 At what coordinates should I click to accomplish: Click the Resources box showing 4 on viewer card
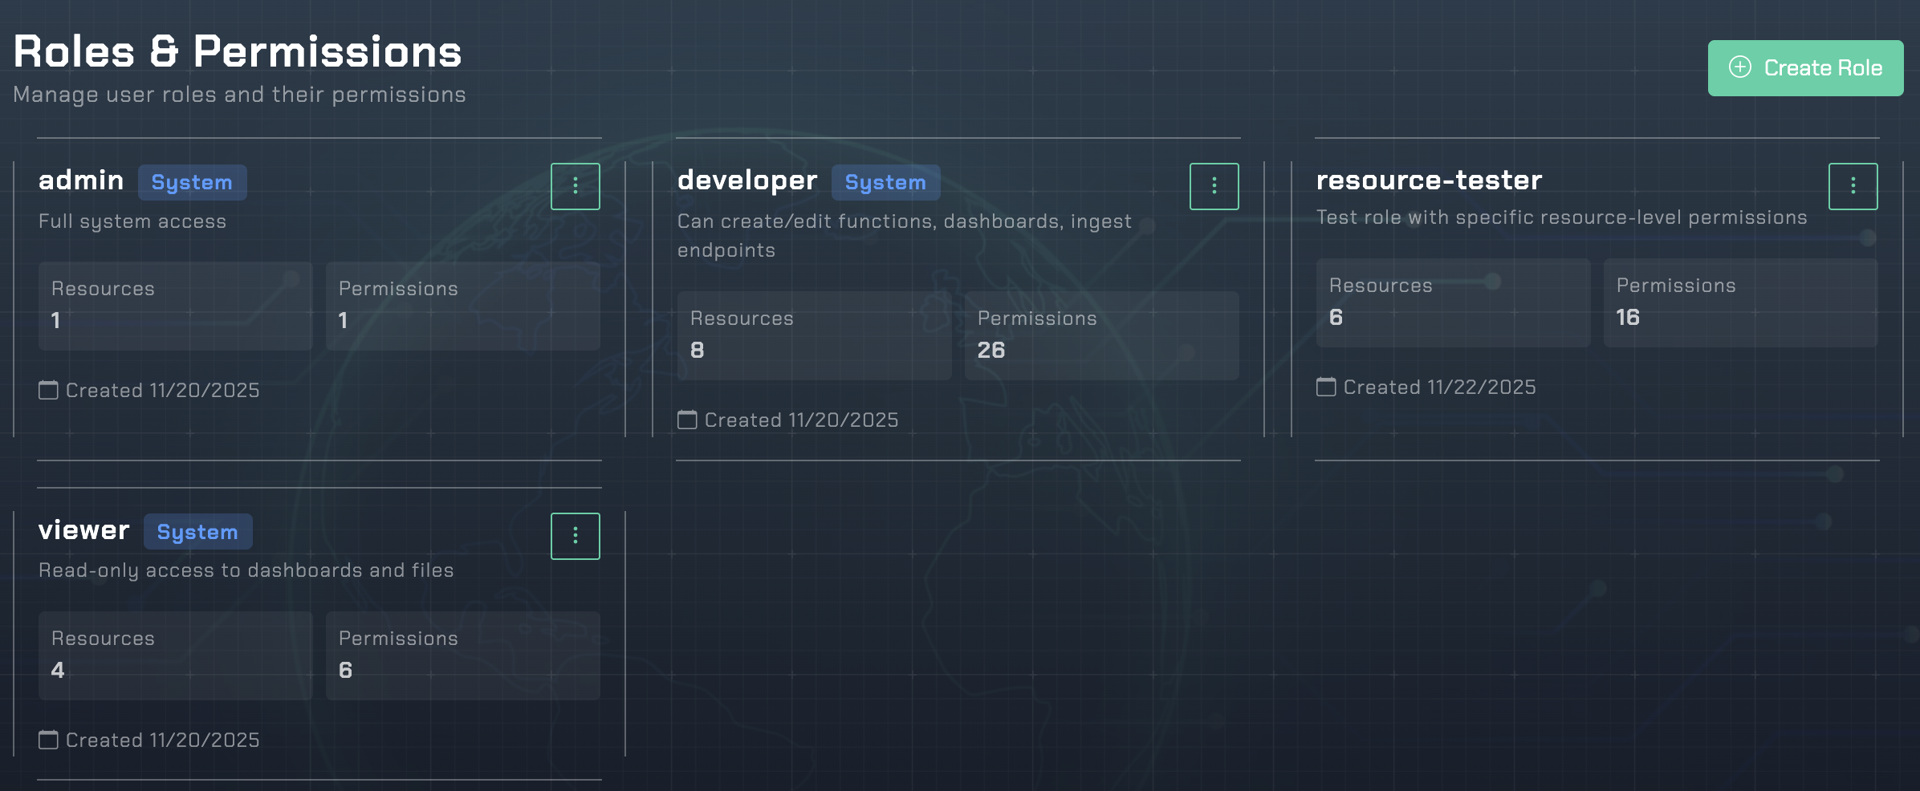(175, 655)
